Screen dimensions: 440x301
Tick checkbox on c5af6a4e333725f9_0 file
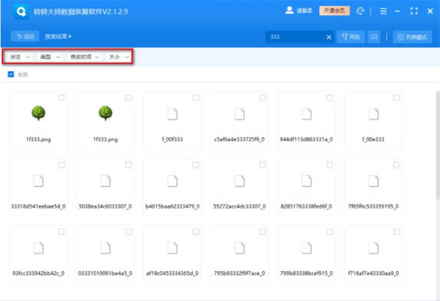coord(262,97)
